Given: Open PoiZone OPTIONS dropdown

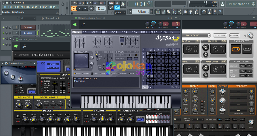Looking at the screenshot, I should 53,64.
